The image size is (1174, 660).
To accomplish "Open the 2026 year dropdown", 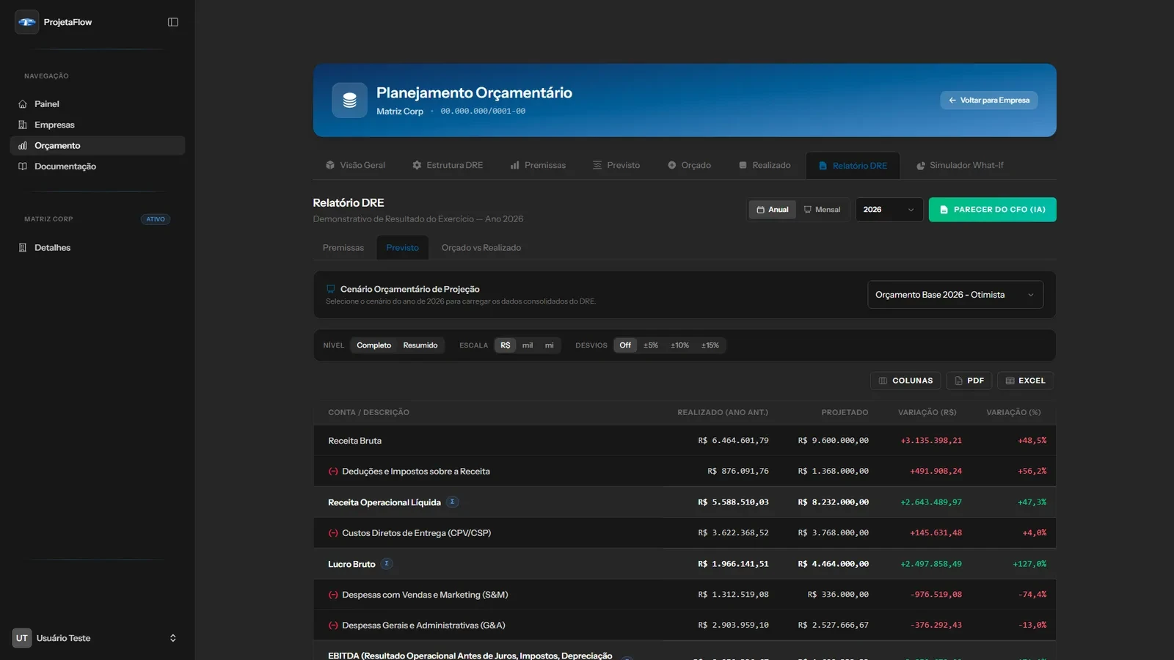I will (x=889, y=210).
